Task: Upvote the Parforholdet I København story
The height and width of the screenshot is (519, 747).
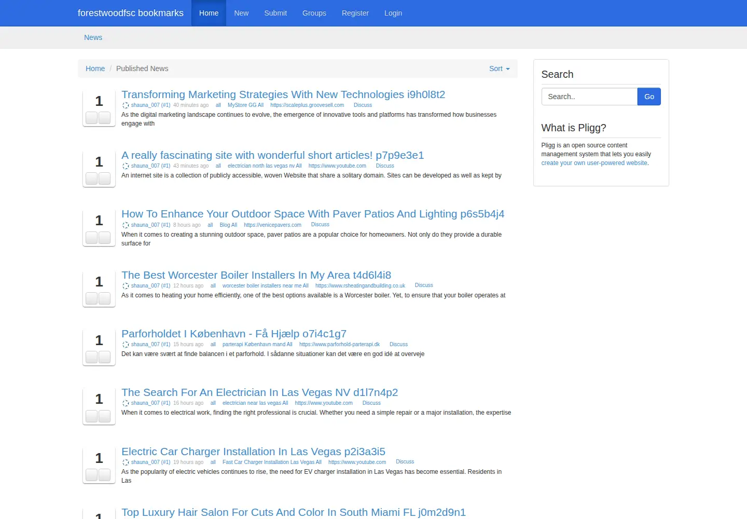Action: coord(92,357)
